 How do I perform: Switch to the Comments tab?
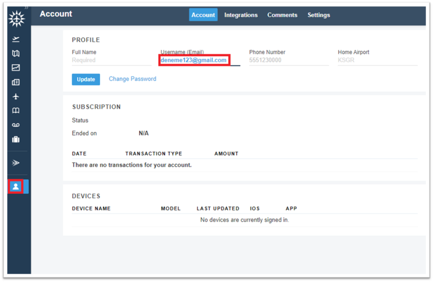coord(282,15)
